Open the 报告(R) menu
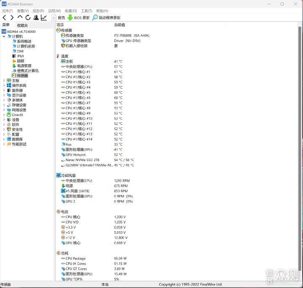 click(38, 11)
